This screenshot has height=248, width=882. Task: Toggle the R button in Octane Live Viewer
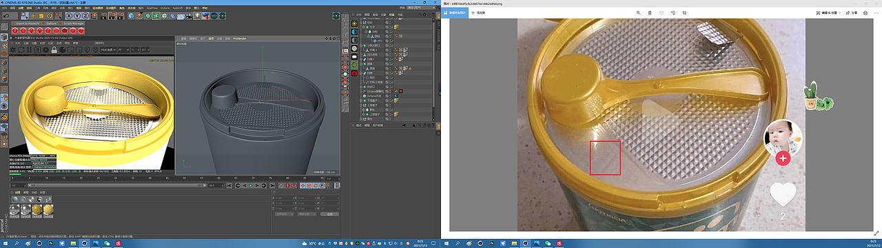coord(37,50)
